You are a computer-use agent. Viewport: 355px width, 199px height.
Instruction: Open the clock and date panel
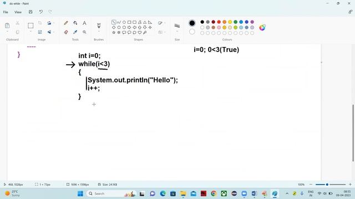tap(343, 193)
